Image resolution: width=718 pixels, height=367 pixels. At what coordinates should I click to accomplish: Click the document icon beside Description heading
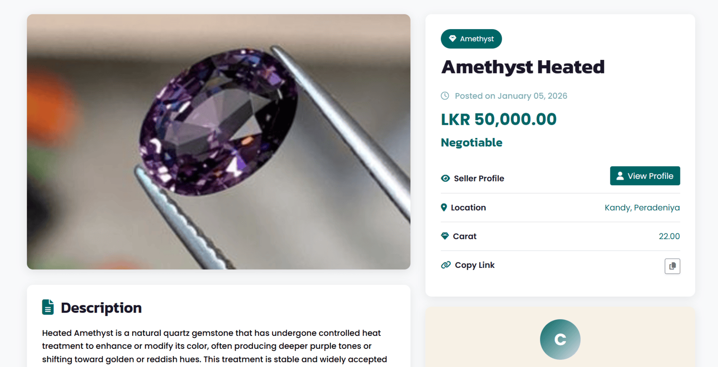pyautogui.click(x=48, y=307)
